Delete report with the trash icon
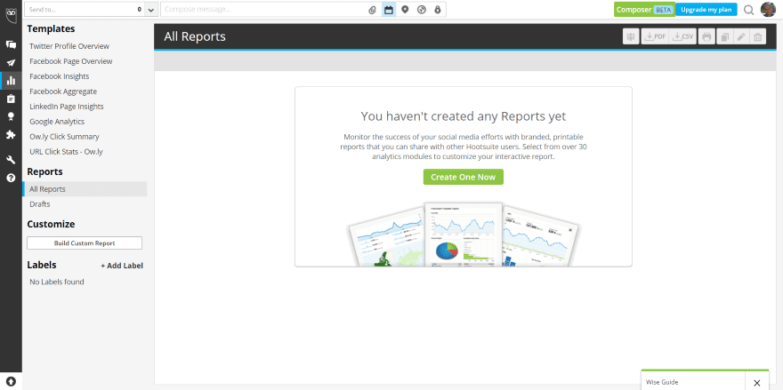 (757, 37)
